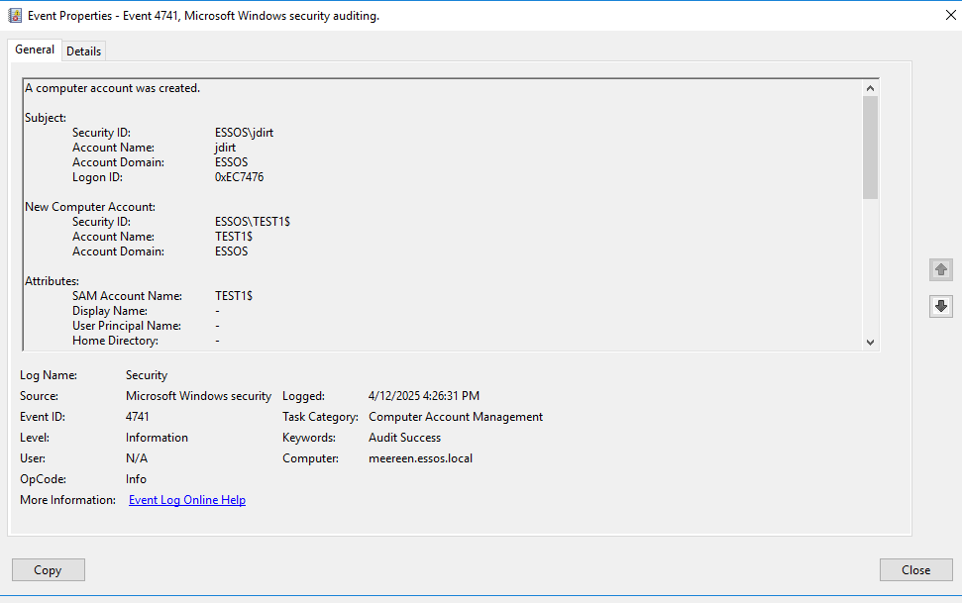Click the Logon ID value 0xEC7476
The width and height of the screenshot is (962, 603).
[240, 177]
